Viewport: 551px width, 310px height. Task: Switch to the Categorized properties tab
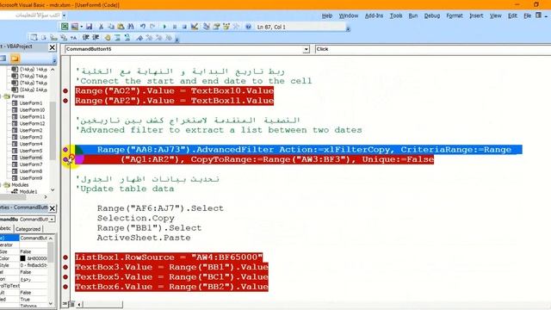point(28,229)
